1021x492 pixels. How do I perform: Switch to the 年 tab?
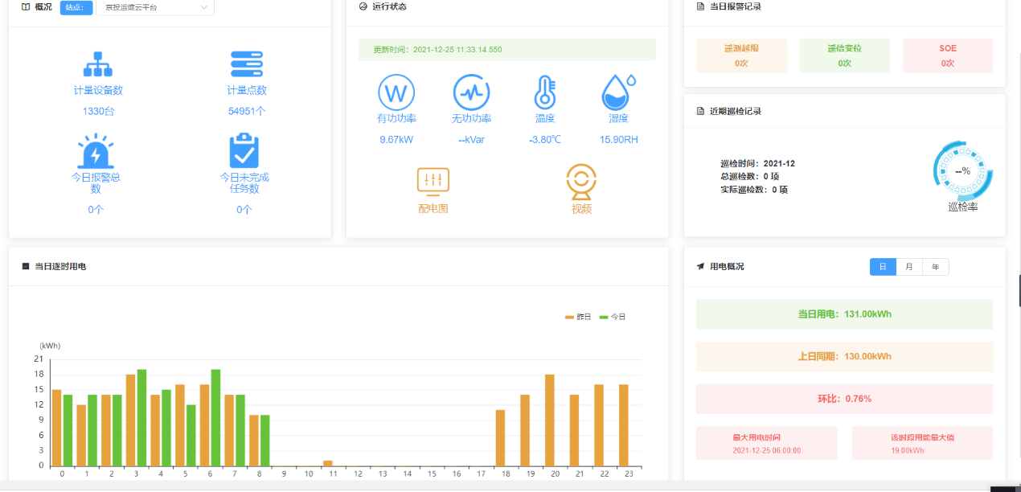pos(935,267)
